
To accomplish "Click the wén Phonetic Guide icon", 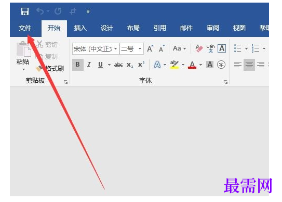I will click(210, 48).
